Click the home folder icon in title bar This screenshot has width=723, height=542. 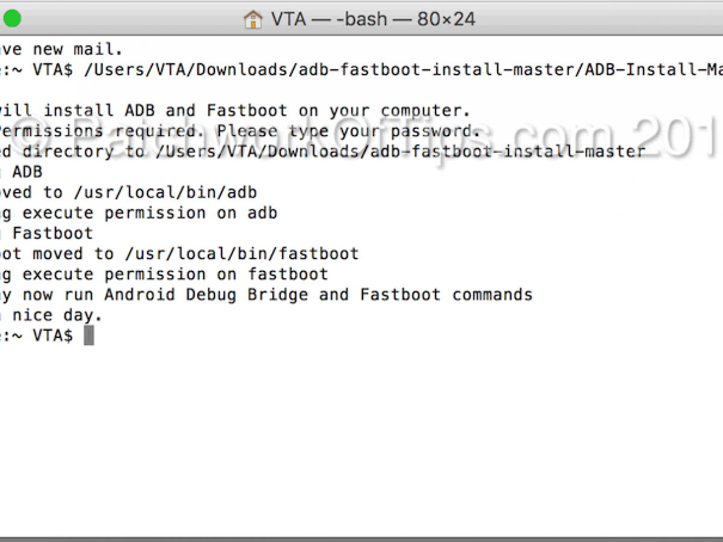pyautogui.click(x=253, y=19)
